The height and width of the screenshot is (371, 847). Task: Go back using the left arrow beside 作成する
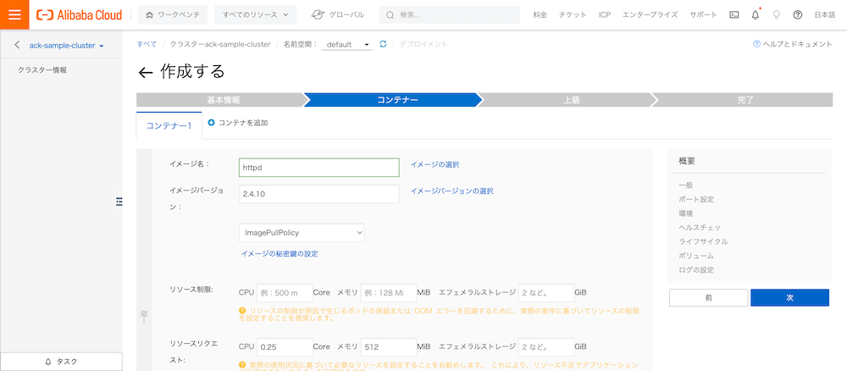146,73
